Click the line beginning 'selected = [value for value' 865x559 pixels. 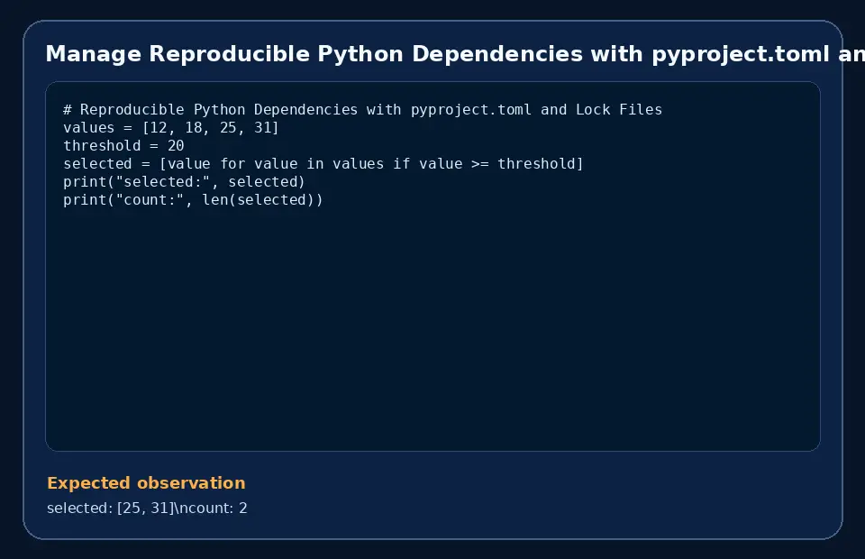[x=323, y=164]
